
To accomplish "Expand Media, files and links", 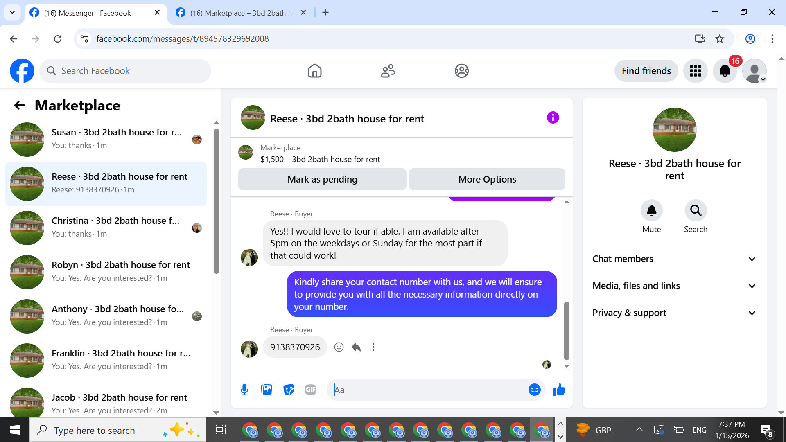I will tap(674, 286).
